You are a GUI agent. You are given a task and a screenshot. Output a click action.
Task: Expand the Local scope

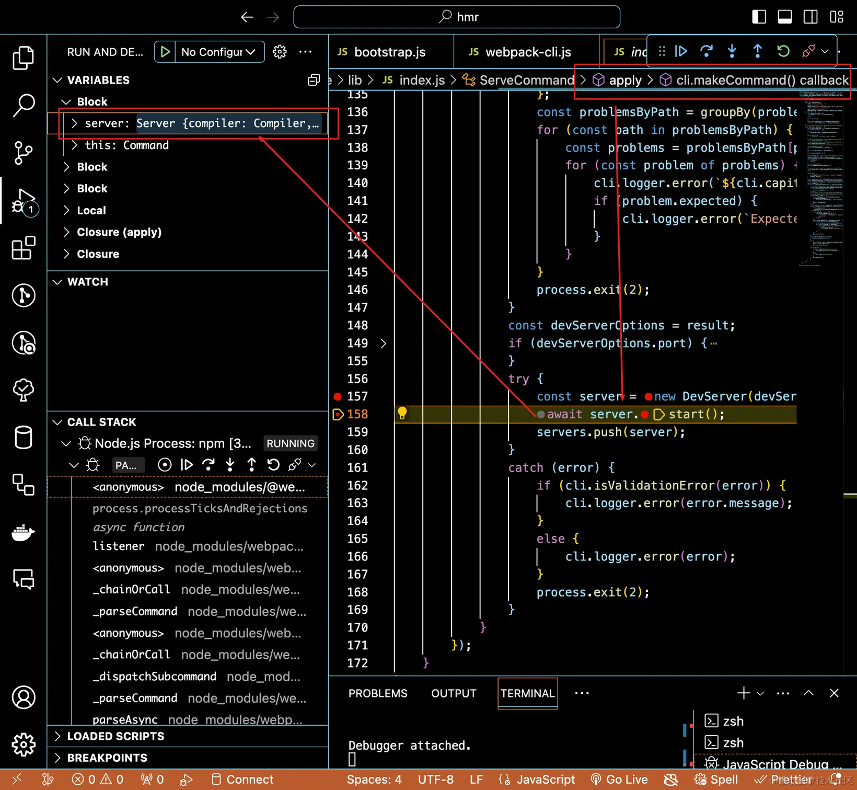pyautogui.click(x=66, y=210)
